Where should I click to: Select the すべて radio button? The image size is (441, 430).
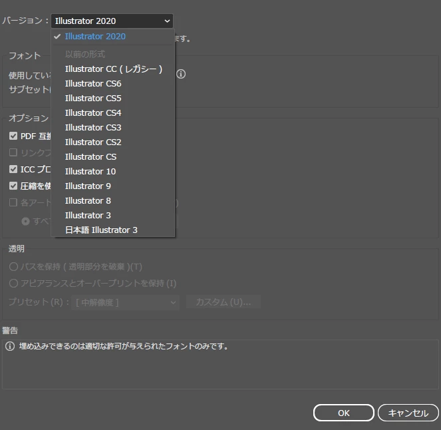pyautogui.click(x=25, y=222)
